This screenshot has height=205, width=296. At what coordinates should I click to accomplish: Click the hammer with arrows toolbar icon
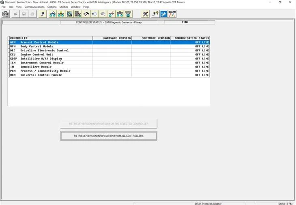tap(86, 14)
